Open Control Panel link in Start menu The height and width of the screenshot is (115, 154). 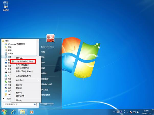45,79
